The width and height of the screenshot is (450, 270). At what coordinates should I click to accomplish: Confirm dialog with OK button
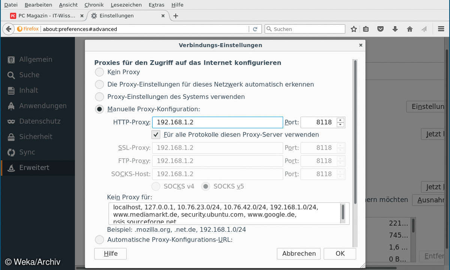pos(340,253)
